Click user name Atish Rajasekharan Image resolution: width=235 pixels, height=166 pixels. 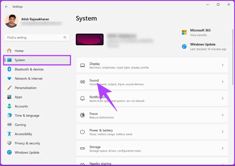35,19
